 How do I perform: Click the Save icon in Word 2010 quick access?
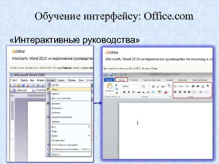click(111, 75)
